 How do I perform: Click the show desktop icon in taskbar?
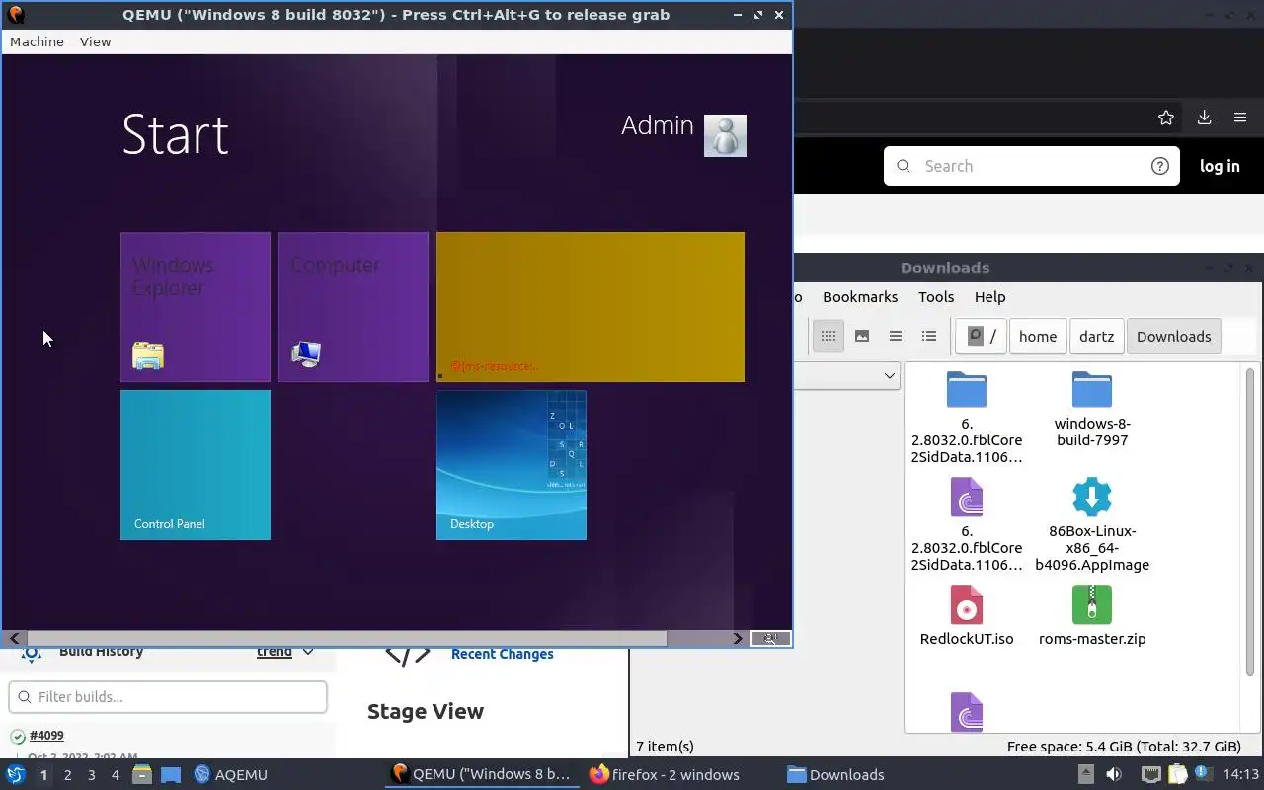pos(170,774)
